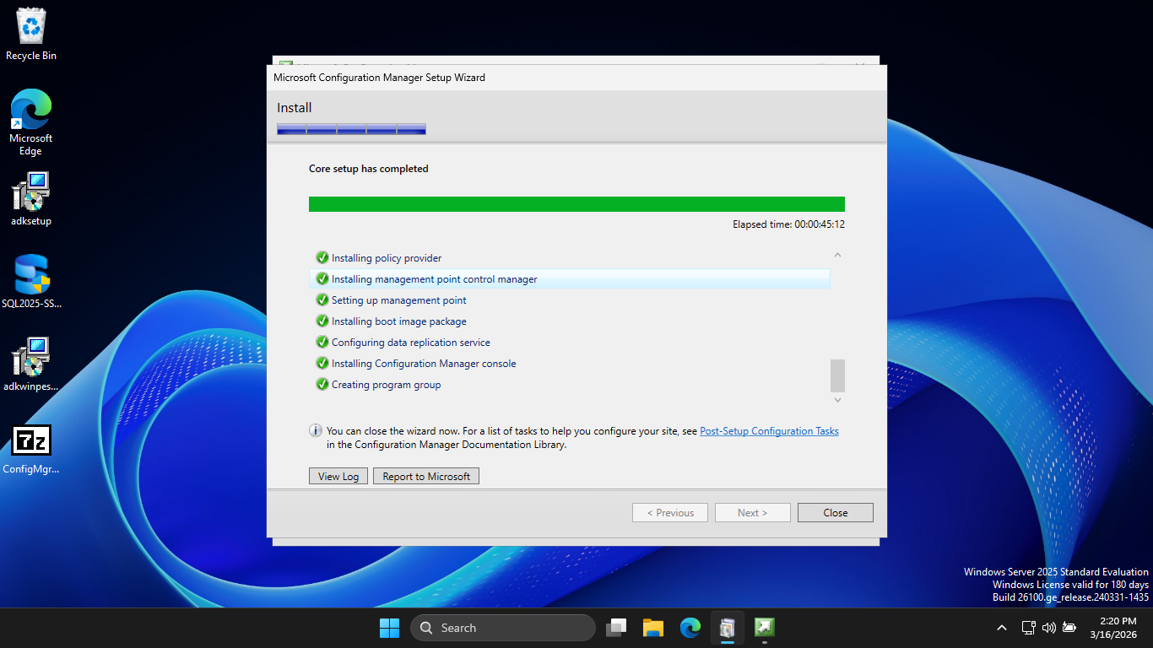This screenshot has width=1153, height=648.
Task: Expand the hidden system tray icons chevron
Action: tap(1002, 628)
